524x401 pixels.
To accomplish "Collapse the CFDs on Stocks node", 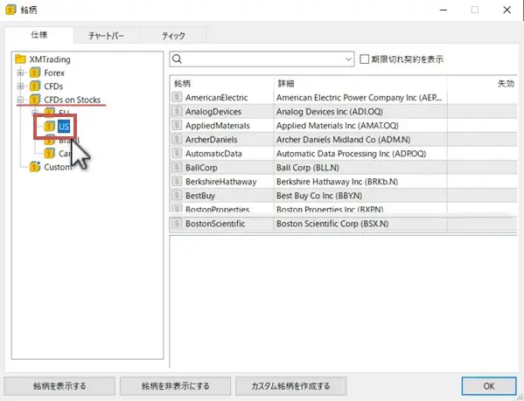I will pyautogui.click(x=20, y=100).
